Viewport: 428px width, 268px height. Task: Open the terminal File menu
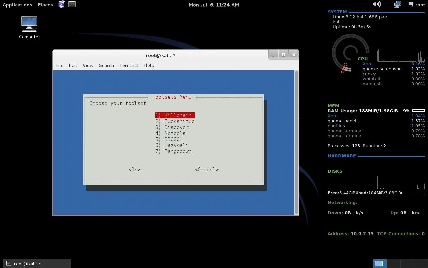point(59,65)
